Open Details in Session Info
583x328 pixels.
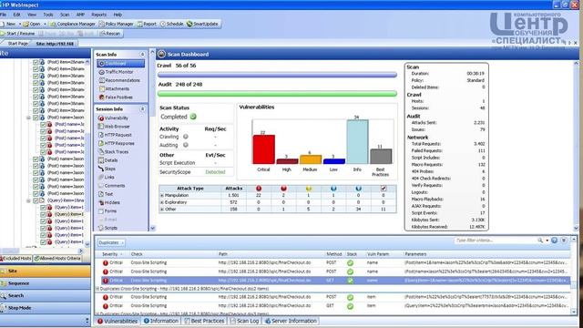[107, 160]
